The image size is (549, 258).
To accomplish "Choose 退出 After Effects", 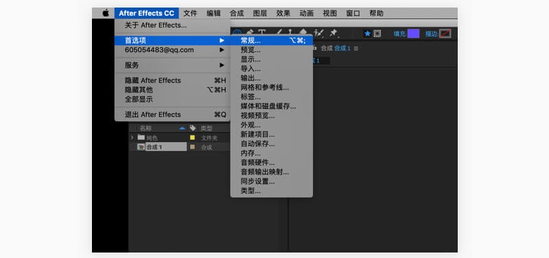I will (172, 115).
